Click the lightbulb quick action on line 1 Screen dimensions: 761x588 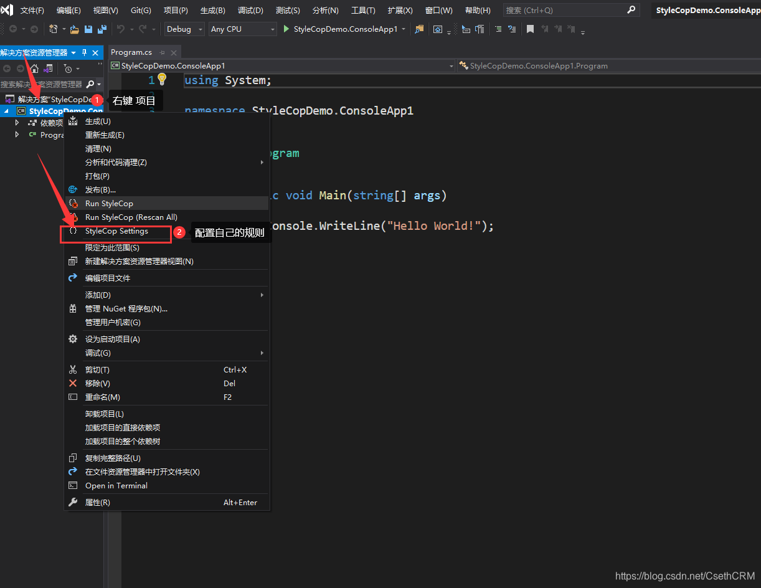click(162, 79)
